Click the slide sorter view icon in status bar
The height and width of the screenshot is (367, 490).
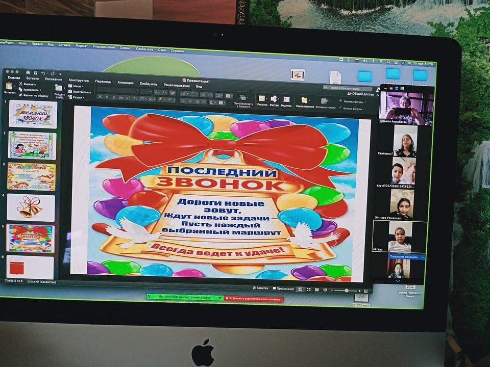[x=308, y=290]
